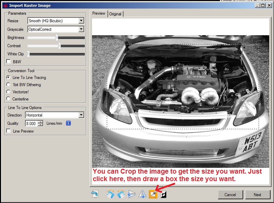Click into the Quality value field
The image size is (274, 203).
[x=31, y=123]
